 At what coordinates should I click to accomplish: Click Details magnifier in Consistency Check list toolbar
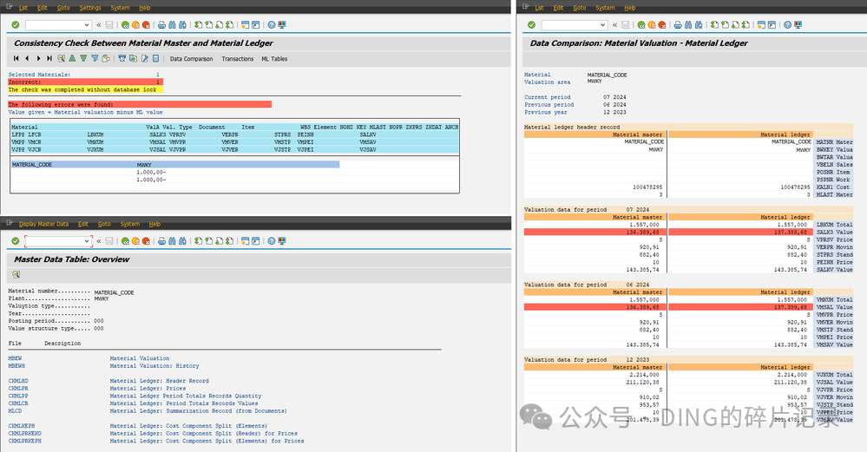click(x=62, y=59)
